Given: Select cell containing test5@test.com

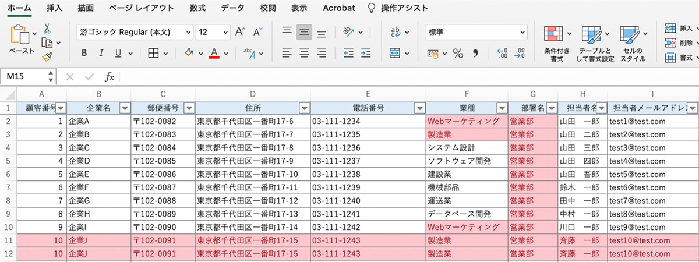Looking at the screenshot, I should 652,174.
